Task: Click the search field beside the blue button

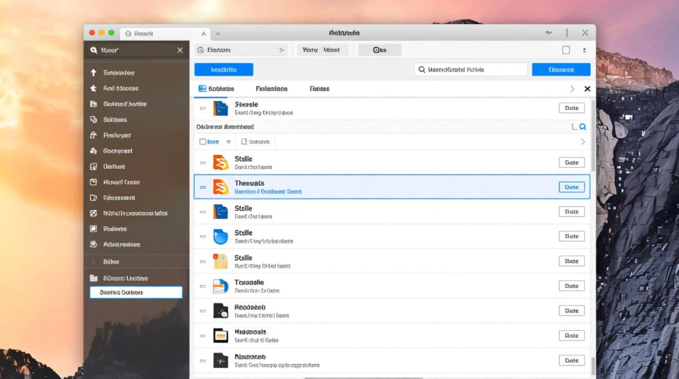Action: tap(470, 70)
